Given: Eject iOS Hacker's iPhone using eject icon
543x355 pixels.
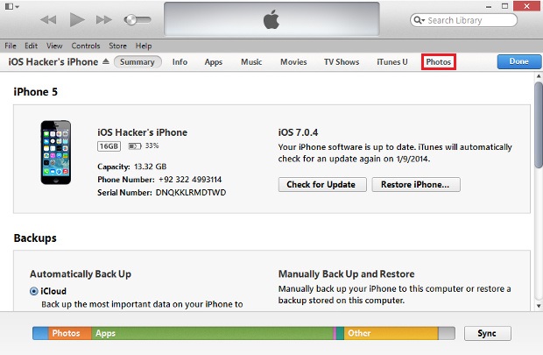Looking at the screenshot, I should [106, 61].
